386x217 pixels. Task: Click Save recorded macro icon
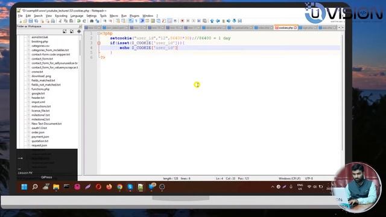(x=204, y=21)
